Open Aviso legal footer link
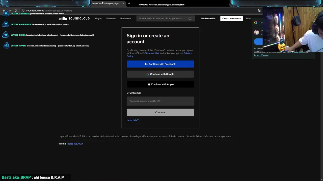Image resolution: width=323 pixels, height=181 pixels. click(136, 136)
